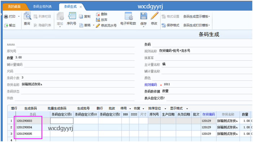
Task: Click the 复制 copy icon
Action: pos(81,17)
